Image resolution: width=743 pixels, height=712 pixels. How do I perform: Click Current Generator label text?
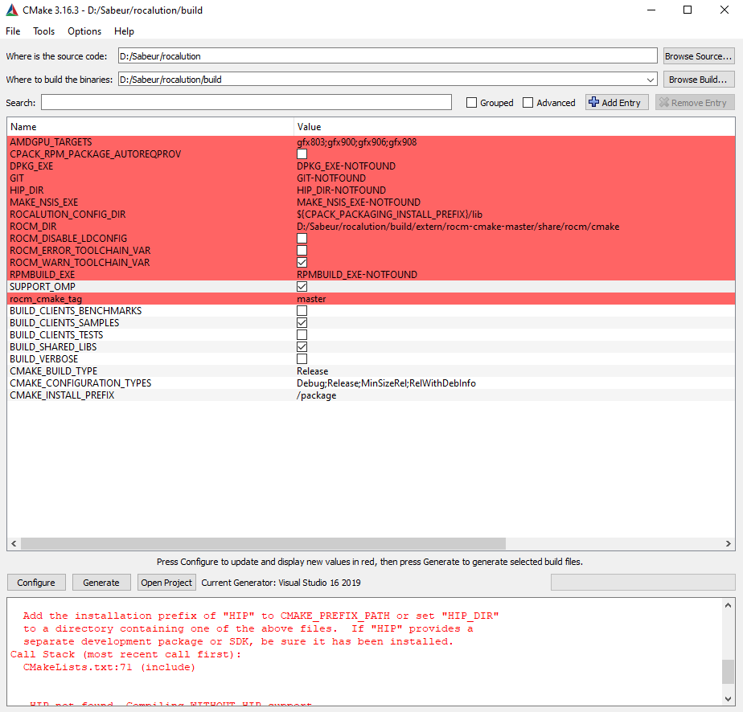point(281,583)
